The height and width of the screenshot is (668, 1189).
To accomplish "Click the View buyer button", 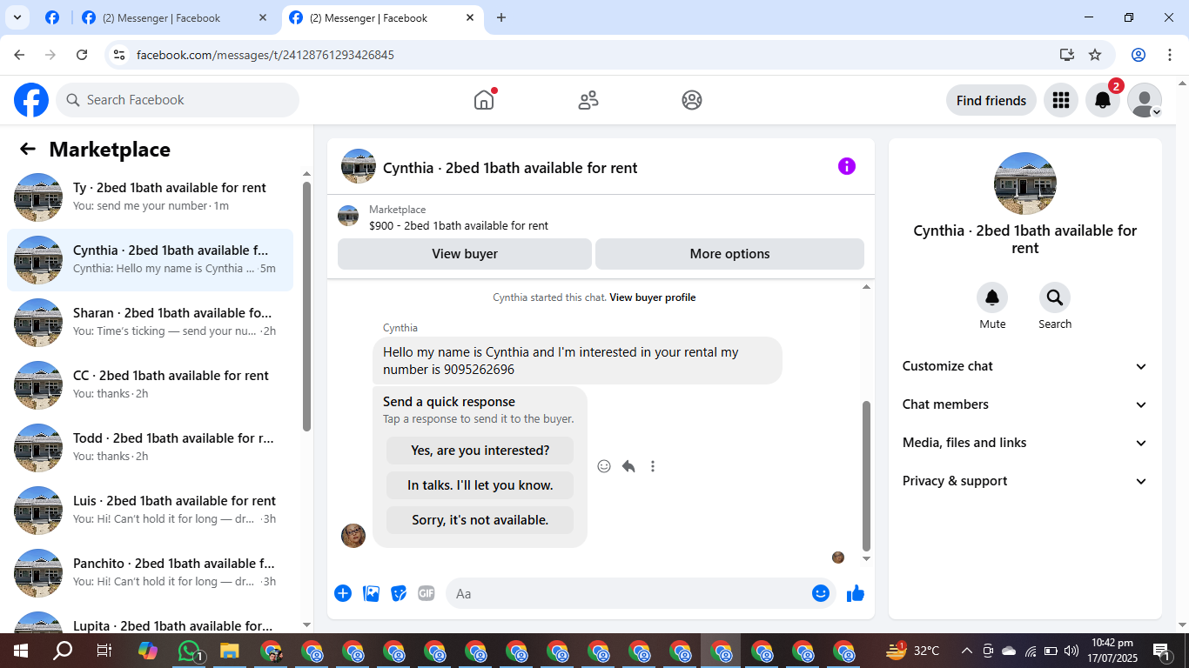I will click(465, 254).
